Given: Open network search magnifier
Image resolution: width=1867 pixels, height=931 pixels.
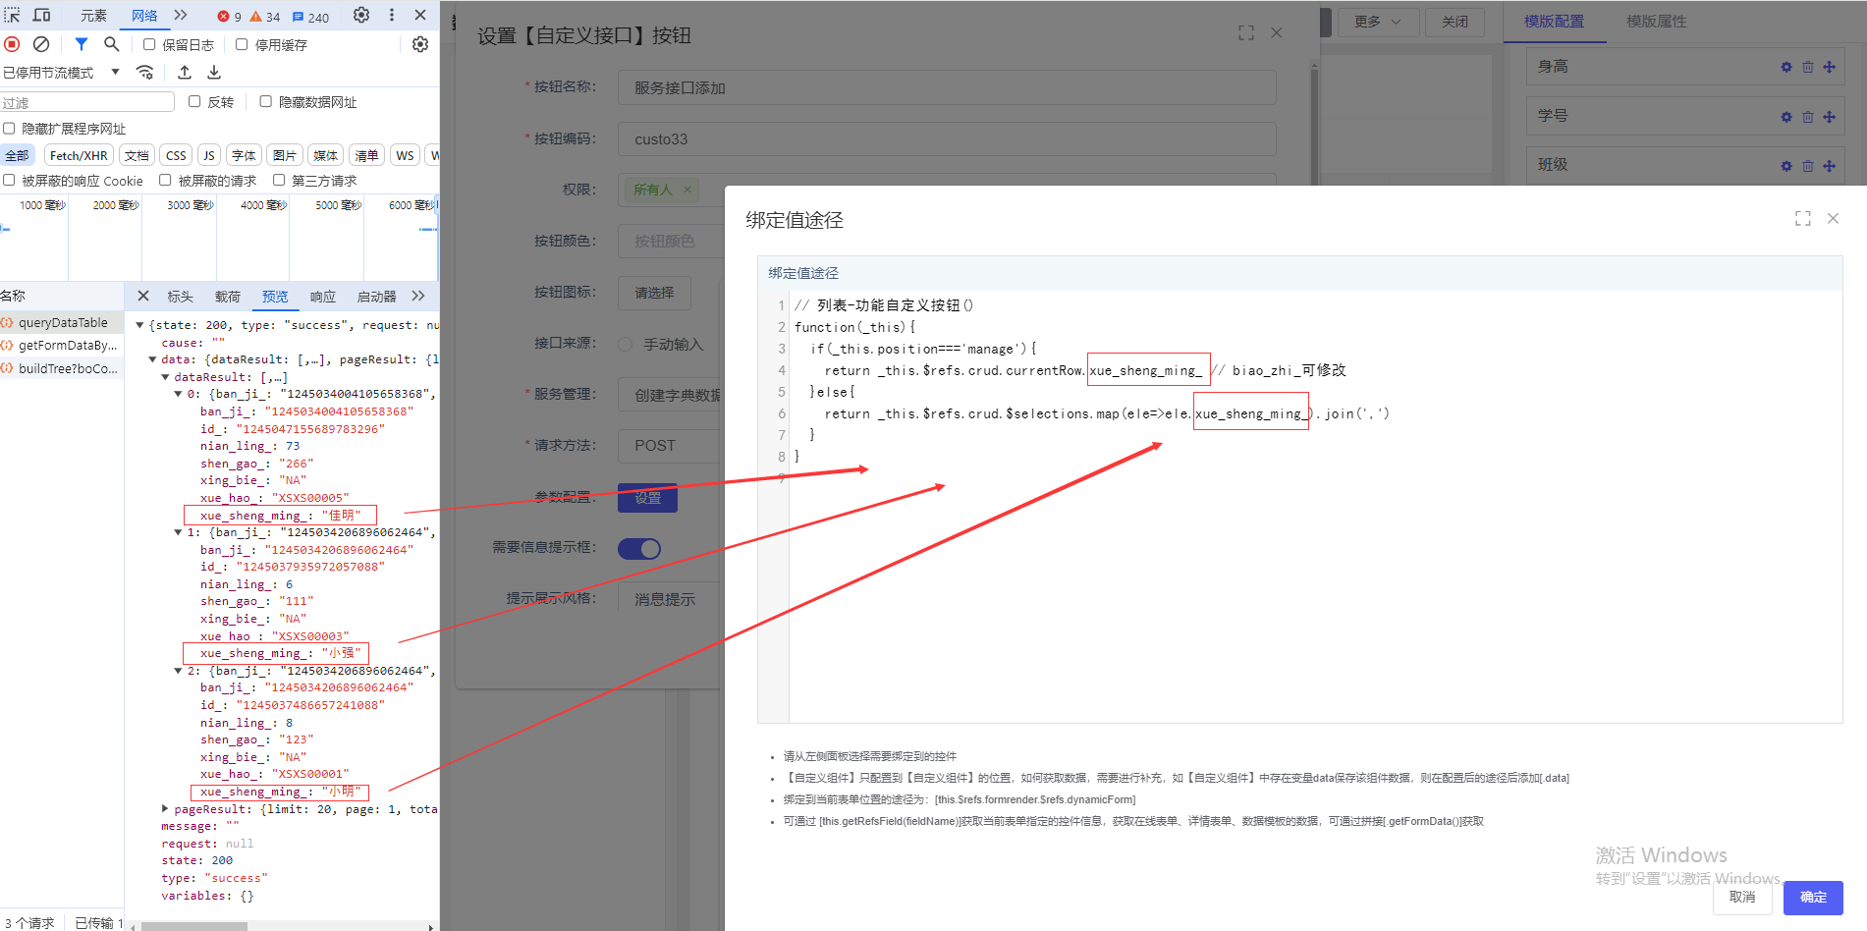Looking at the screenshot, I should (x=112, y=44).
